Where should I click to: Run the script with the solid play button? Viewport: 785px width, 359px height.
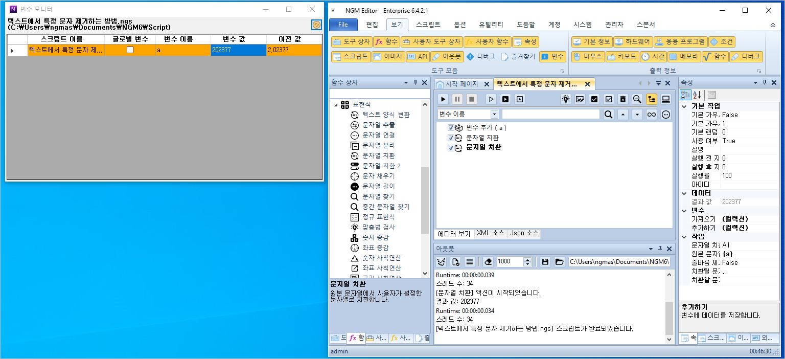pyautogui.click(x=443, y=99)
